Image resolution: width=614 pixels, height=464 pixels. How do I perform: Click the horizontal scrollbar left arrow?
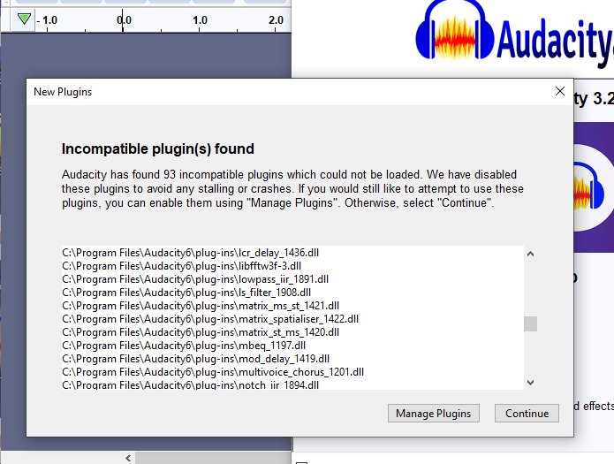coord(129,458)
